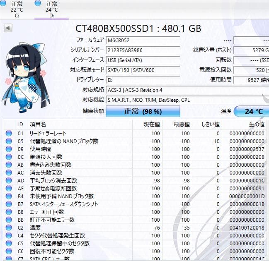Screen dimensions: 269x261
Task: Click the attribute name リードエラーレート
Action: click(48, 133)
